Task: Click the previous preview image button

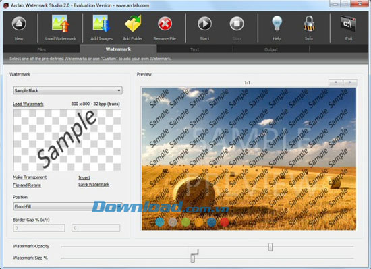Action: click(x=336, y=82)
